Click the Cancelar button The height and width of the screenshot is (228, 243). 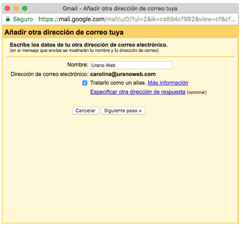(85, 110)
